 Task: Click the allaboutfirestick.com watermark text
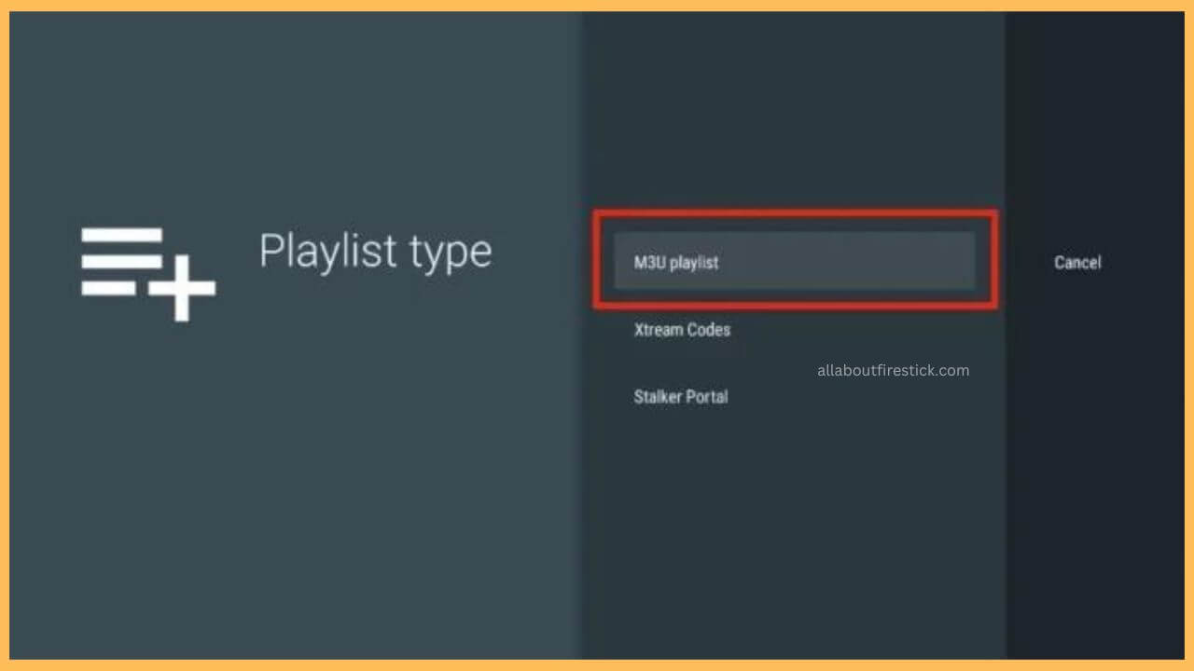pyautogui.click(x=893, y=370)
